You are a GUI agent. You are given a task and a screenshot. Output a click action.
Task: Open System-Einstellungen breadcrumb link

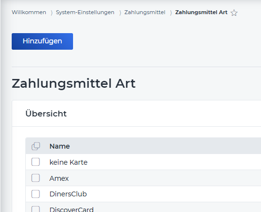click(85, 12)
